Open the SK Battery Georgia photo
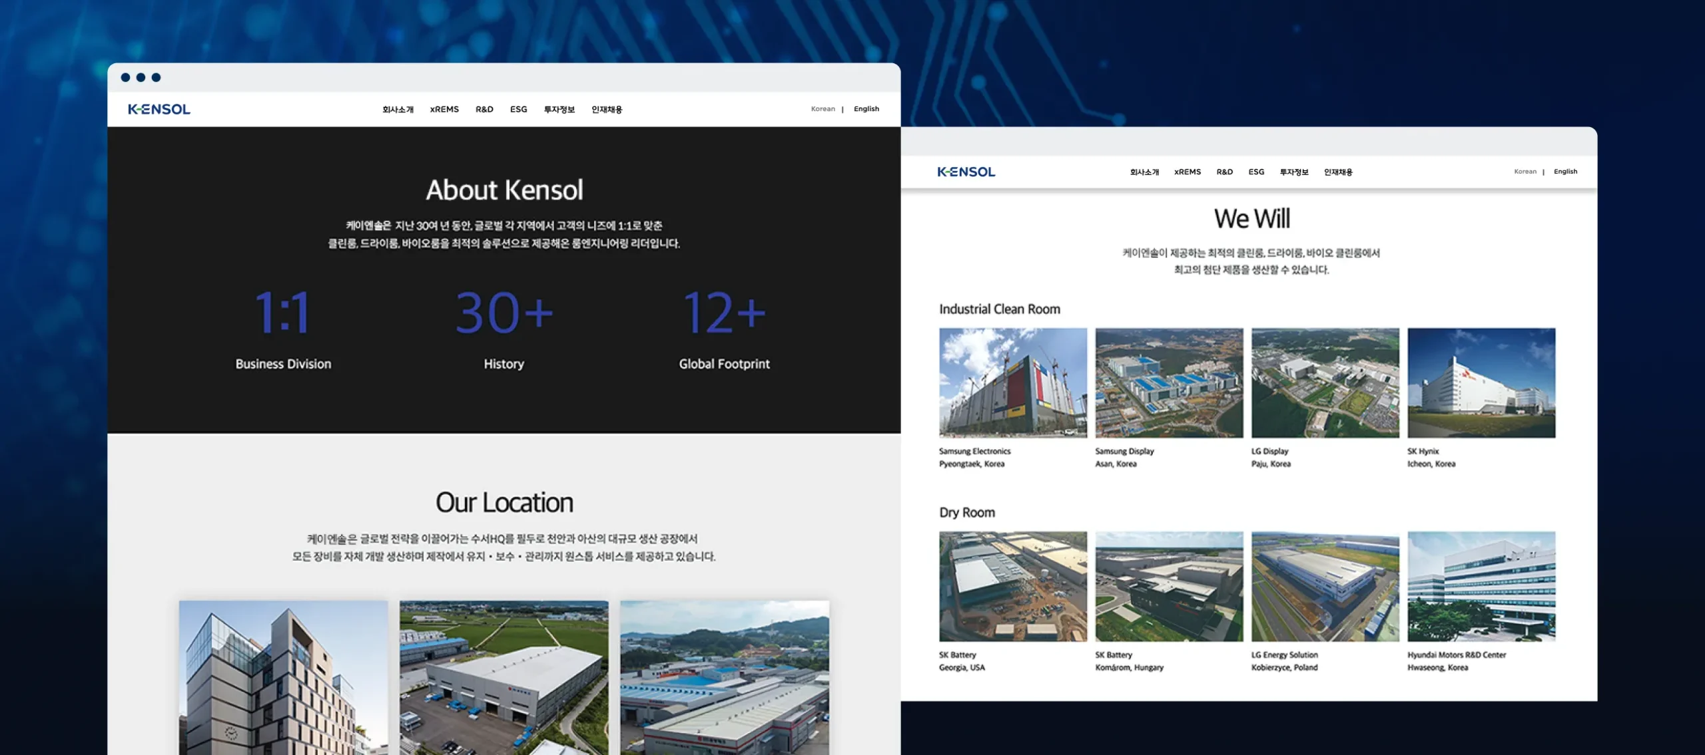The height and width of the screenshot is (755, 1705). [1013, 586]
